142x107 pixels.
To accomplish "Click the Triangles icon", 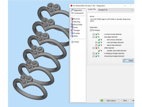I will click(x=72, y=30).
